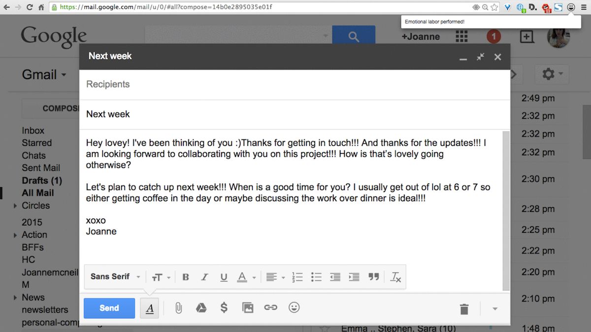The height and width of the screenshot is (332, 591).
Task: Apply the quote formatting icon
Action: [374, 277]
